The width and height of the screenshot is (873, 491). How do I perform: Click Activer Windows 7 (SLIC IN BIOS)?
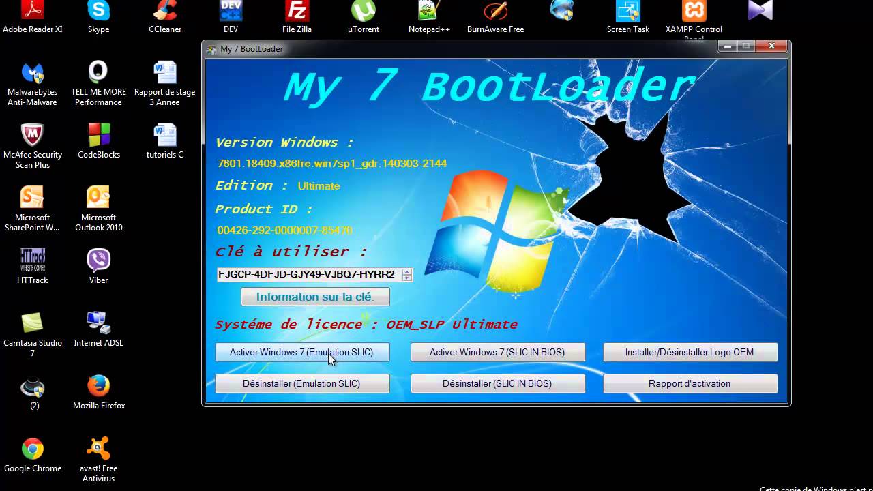pyautogui.click(x=498, y=353)
